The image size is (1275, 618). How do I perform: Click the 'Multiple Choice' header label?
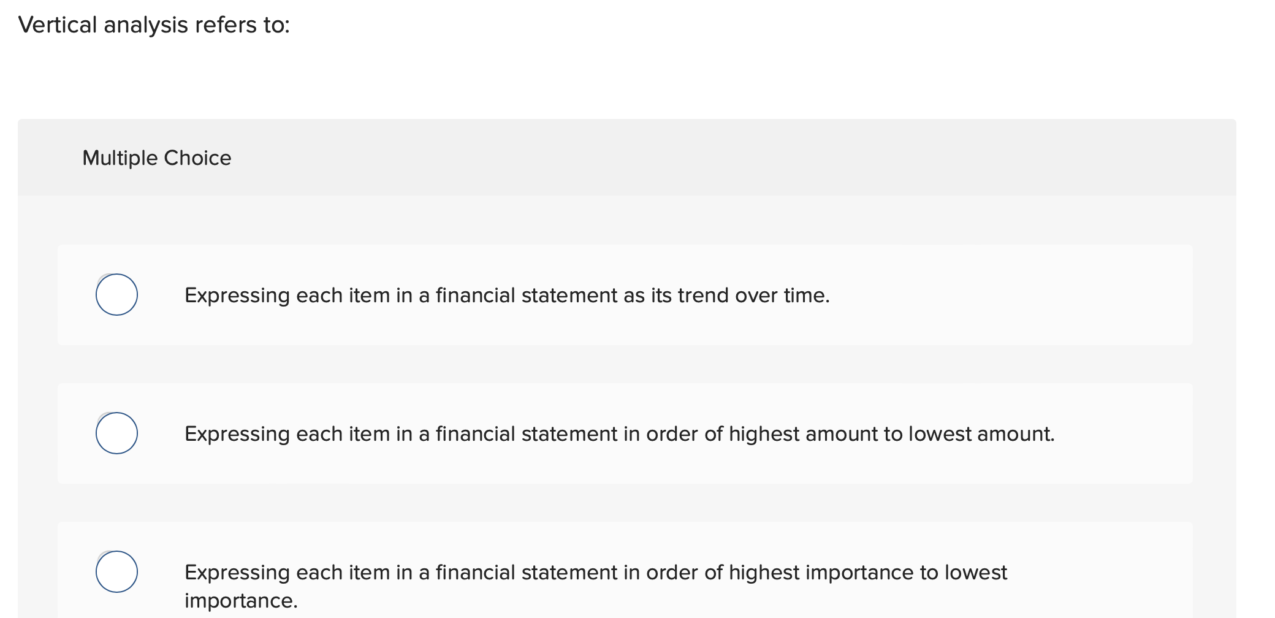click(156, 158)
